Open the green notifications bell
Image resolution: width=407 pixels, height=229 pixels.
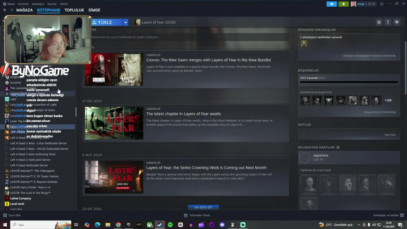pyautogui.click(x=343, y=4)
